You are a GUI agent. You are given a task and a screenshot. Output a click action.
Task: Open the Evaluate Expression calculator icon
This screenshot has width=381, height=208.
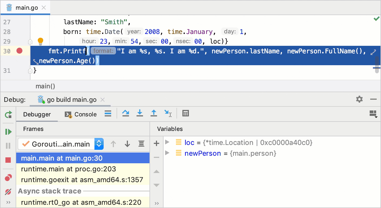point(185,113)
